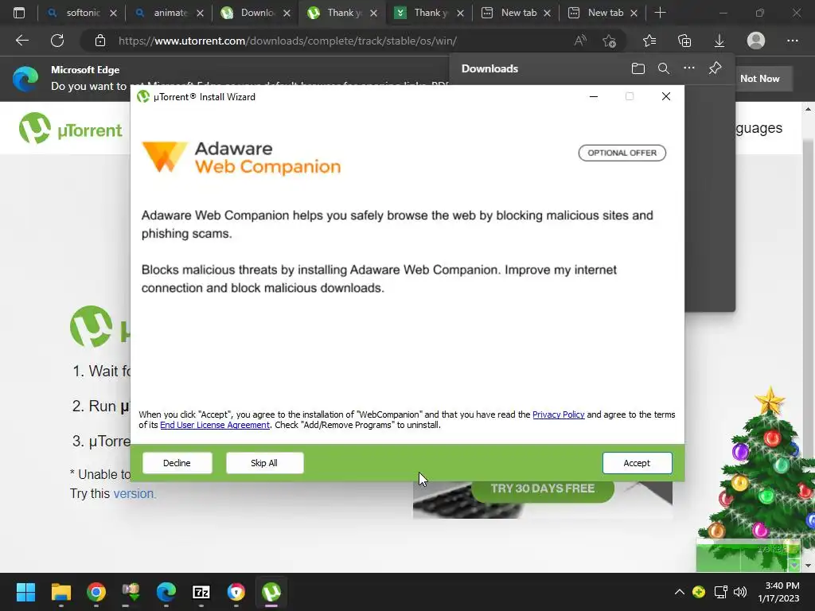Search downloads in Downloads panel
The image size is (815, 611).
tap(664, 68)
